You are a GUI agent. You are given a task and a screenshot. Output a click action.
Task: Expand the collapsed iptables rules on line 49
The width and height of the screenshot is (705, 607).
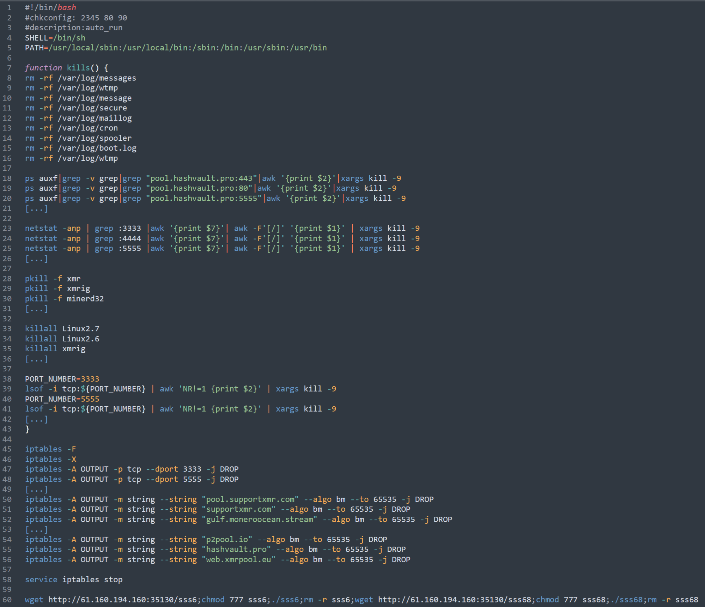(36, 489)
